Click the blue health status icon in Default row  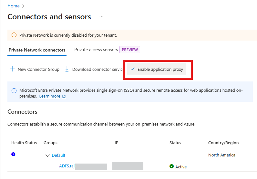13,154
